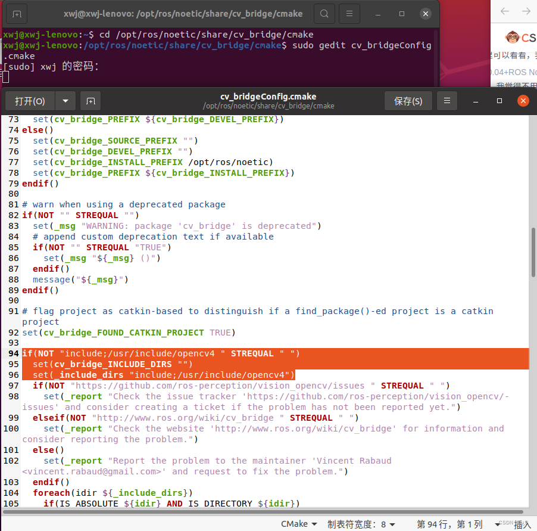The image size is (537, 531).
Task: Open CMake language selector in status bar
Action: 299,524
